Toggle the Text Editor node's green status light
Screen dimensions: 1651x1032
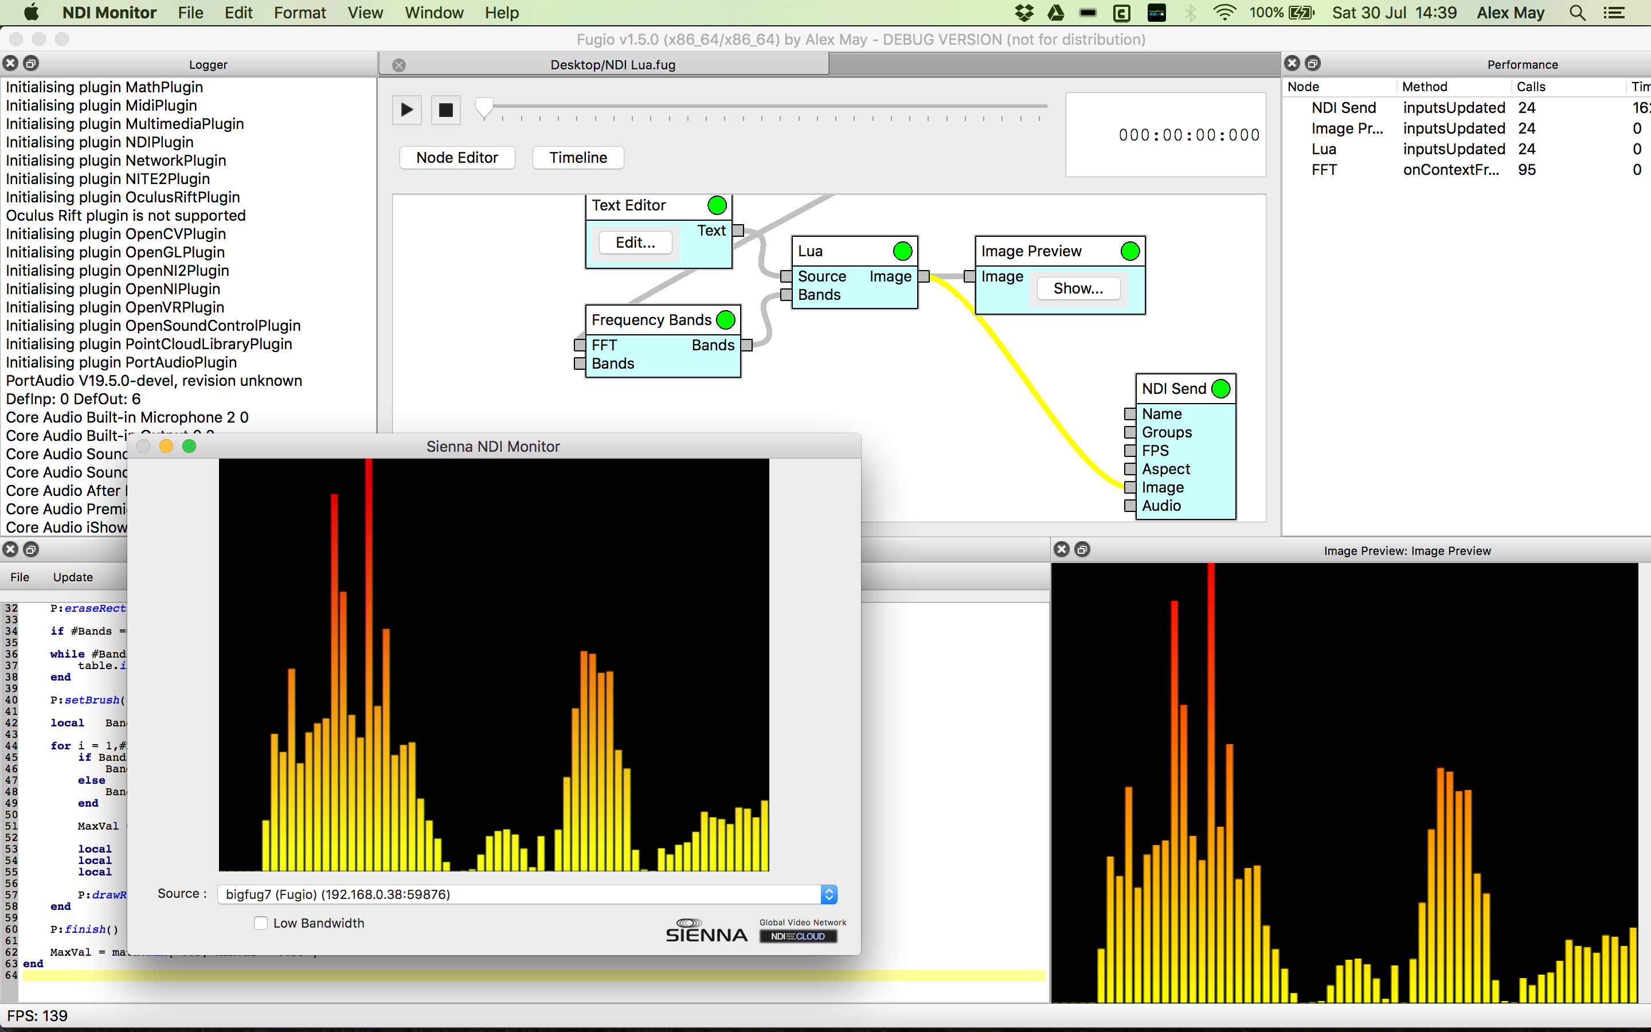click(717, 205)
